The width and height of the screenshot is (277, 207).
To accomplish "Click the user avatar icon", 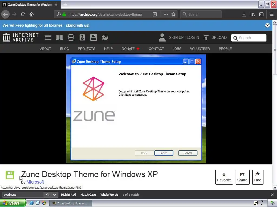I will coord(162,37).
